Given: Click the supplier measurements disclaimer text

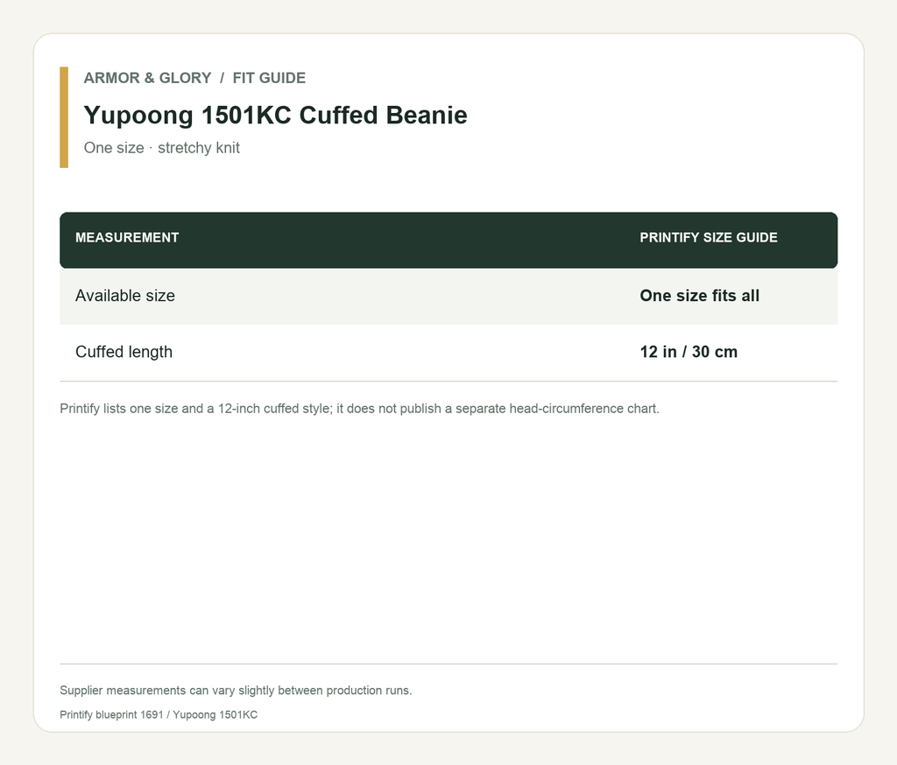Looking at the screenshot, I should pyautogui.click(x=236, y=690).
